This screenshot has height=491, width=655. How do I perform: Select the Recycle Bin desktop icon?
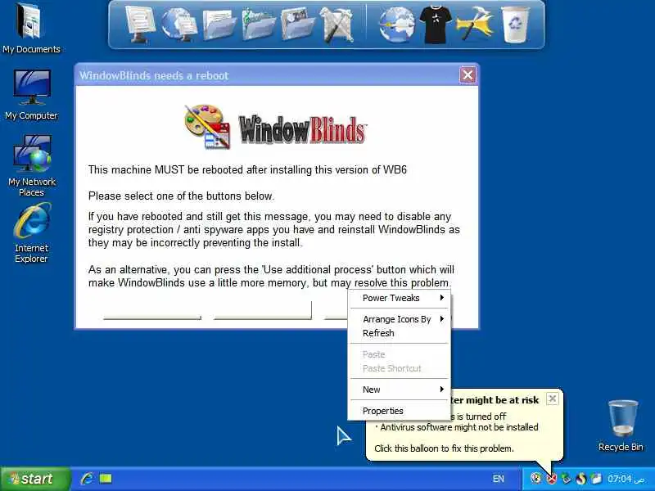(621, 426)
